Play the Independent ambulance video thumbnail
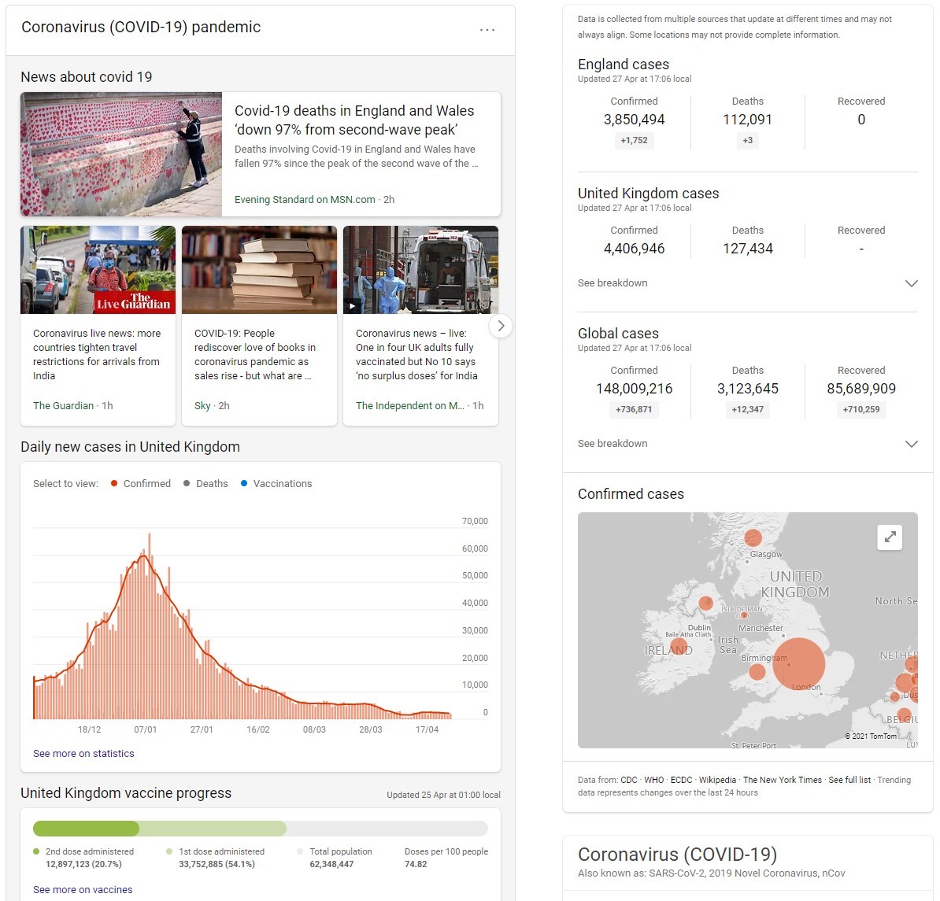The width and height of the screenshot is (940, 901). tap(420, 270)
